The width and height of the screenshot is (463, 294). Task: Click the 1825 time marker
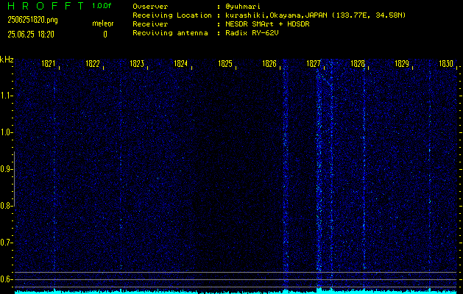(225, 64)
